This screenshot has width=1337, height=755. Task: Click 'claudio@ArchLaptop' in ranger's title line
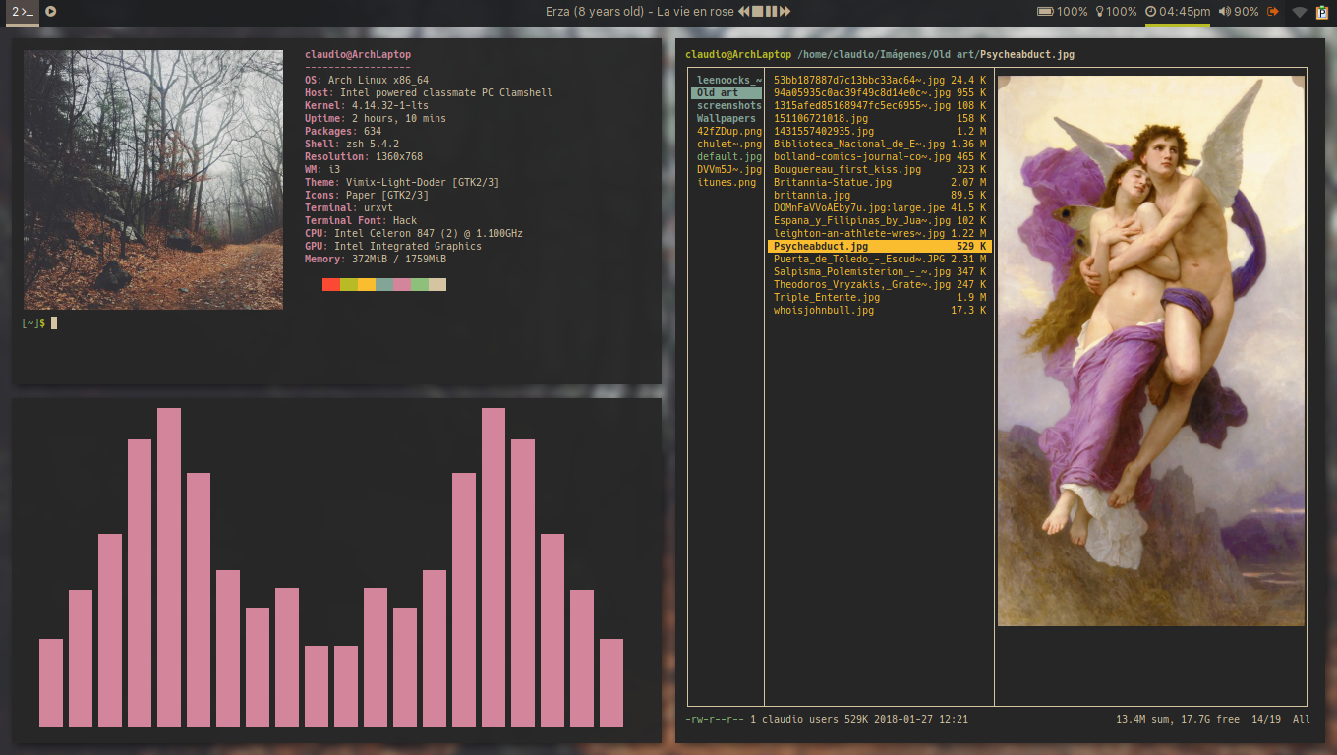[738, 54]
